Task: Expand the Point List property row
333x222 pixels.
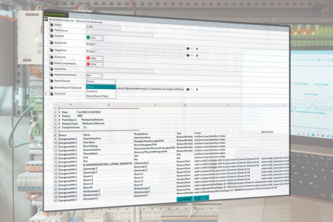Action: pos(46,93)
